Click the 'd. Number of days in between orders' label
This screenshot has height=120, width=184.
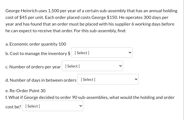tap(41, 80)
